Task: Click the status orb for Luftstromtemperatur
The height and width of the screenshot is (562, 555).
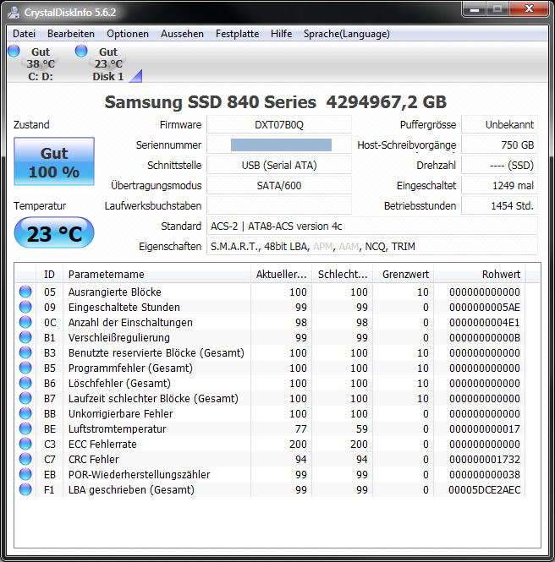Action: point(25,428)
